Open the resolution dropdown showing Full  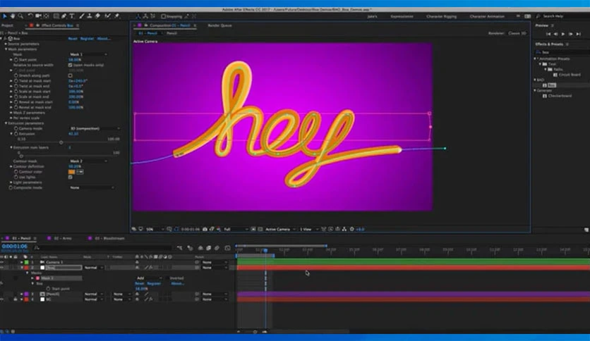236,229
